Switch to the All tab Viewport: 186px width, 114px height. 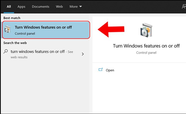coord(9,6)
